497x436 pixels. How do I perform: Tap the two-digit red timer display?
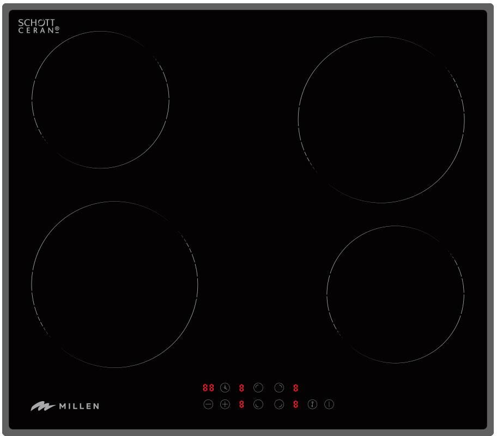[208, 388]
